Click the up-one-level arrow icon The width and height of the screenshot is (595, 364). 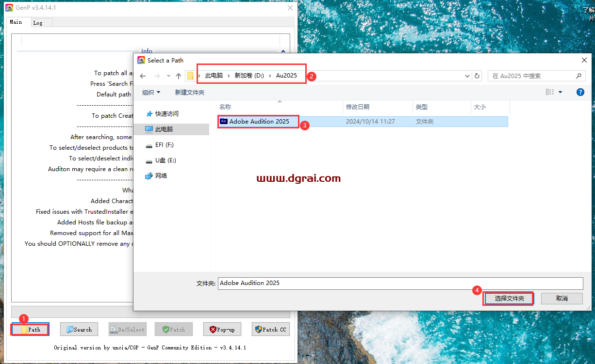pos(178,76)
